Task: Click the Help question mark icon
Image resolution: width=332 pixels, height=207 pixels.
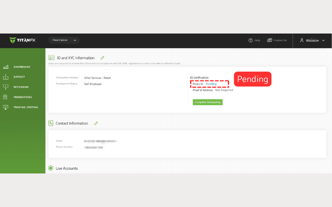Action: 251,40
